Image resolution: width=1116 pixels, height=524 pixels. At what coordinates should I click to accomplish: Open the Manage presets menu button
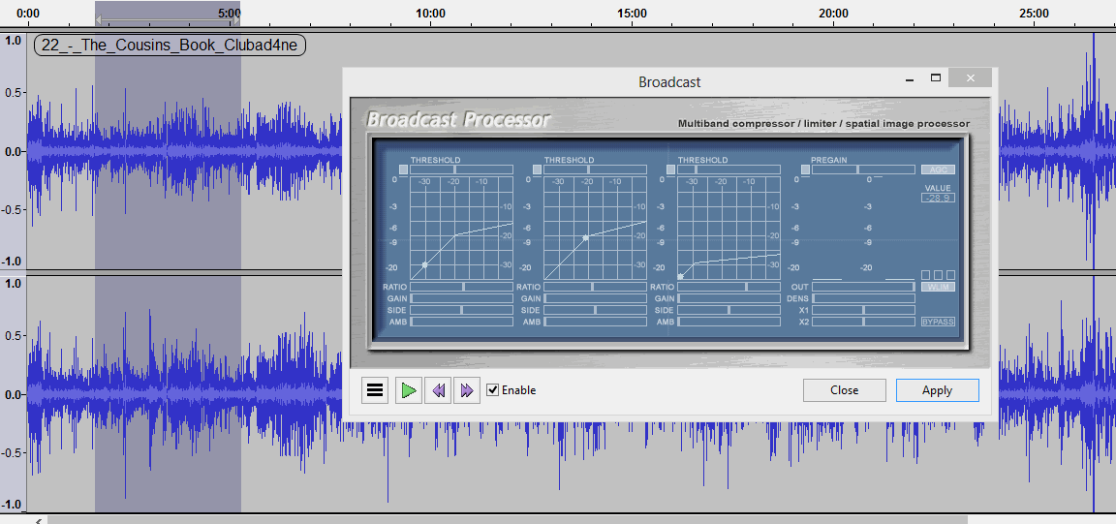point(374,390)
